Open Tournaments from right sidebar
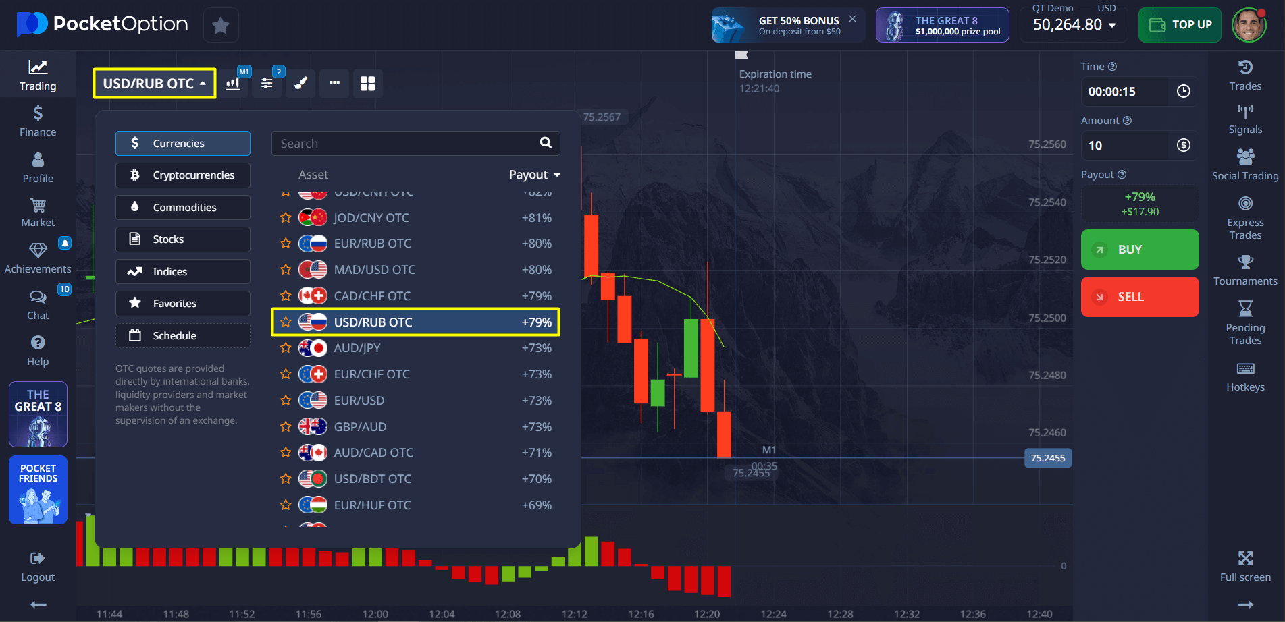 coord(1244,271)
